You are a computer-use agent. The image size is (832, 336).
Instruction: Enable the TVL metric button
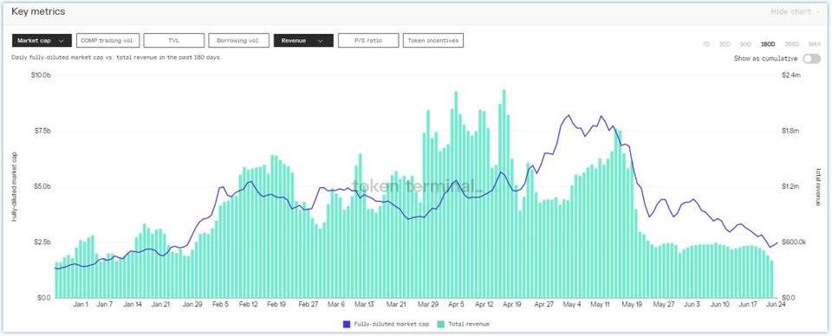point(173,41)
